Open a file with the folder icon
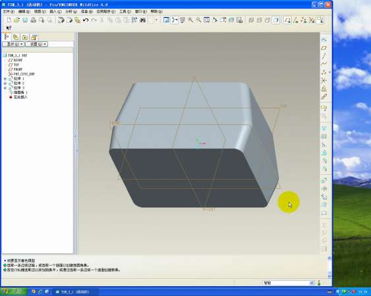 coord(16,20)
